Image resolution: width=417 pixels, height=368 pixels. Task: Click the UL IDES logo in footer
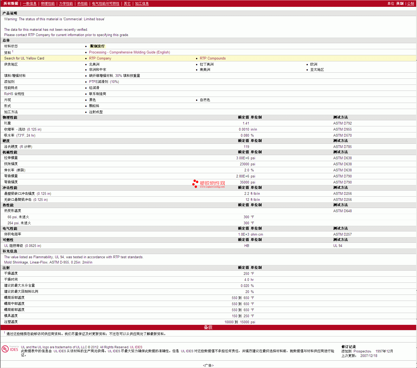[x=10, y=349]
